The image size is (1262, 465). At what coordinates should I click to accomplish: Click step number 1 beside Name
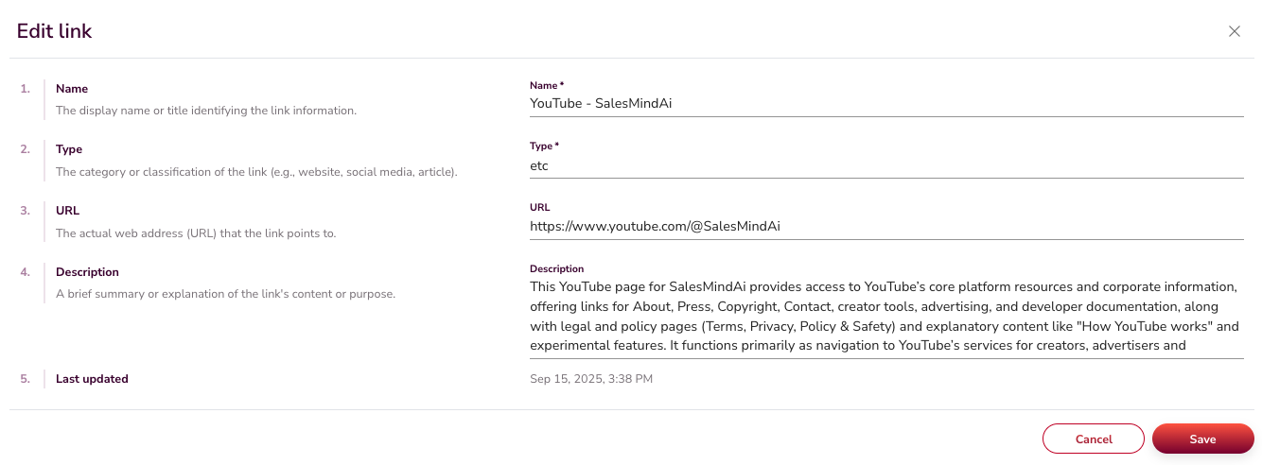coord(25,89)
